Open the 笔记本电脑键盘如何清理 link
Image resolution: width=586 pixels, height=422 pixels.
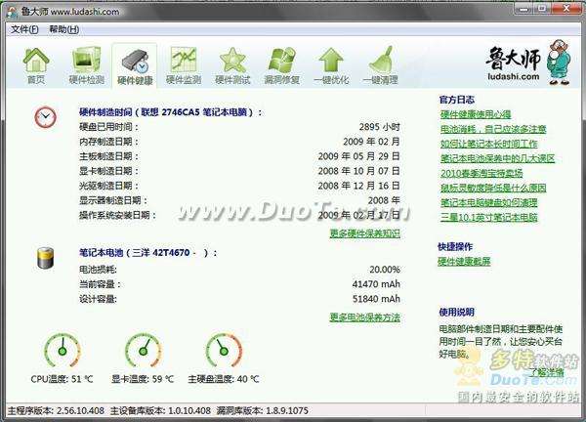(x=489, y=202)
